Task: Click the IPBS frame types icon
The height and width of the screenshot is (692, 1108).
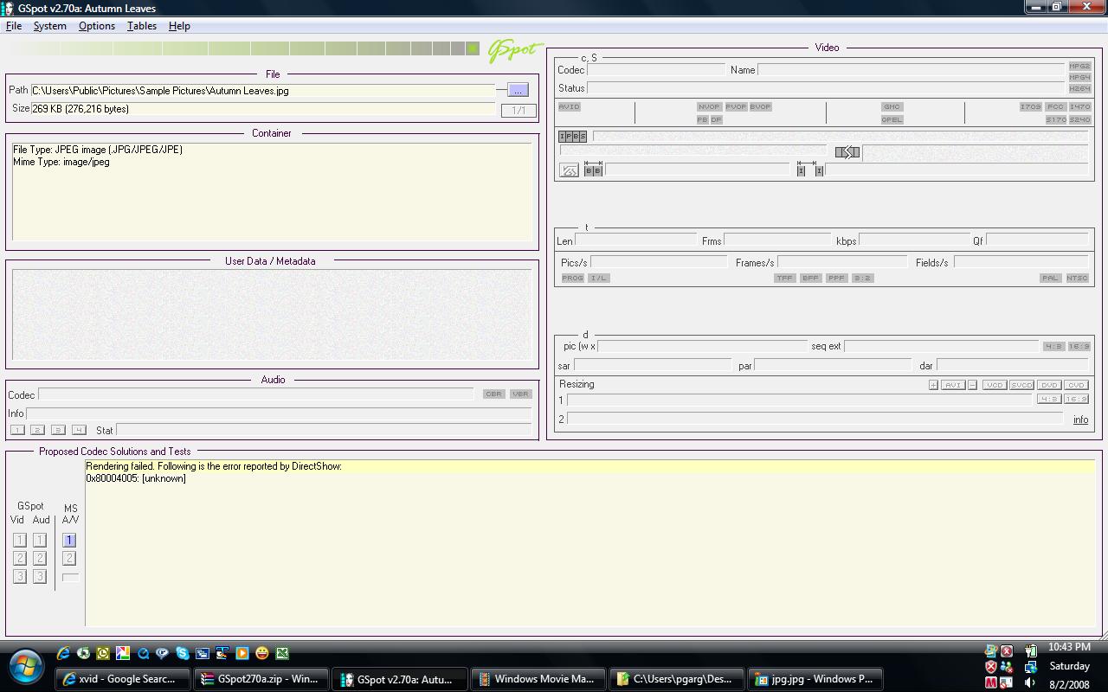Action: 572,137
